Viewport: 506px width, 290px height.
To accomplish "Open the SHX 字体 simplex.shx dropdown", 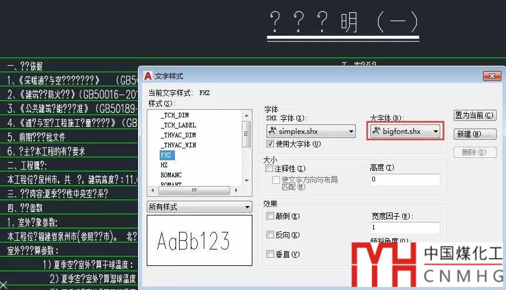I will 350,131.
